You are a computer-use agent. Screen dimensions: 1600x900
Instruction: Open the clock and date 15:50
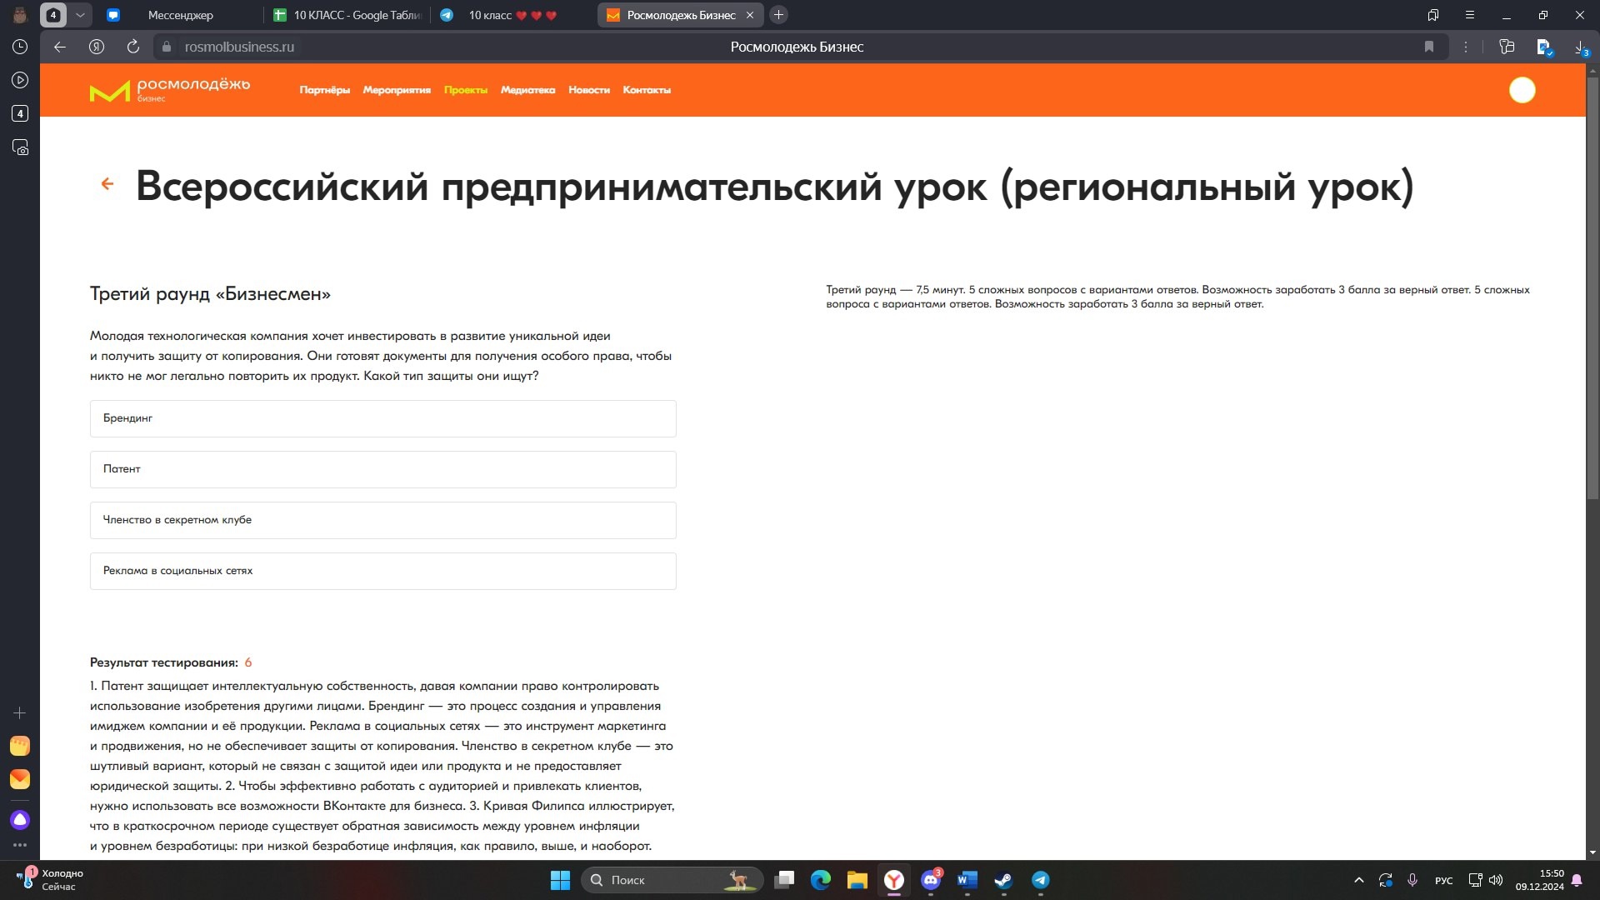pos(1539,880)
